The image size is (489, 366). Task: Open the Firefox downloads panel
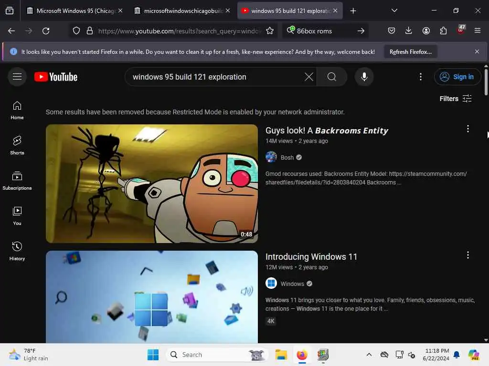(409, 30)
